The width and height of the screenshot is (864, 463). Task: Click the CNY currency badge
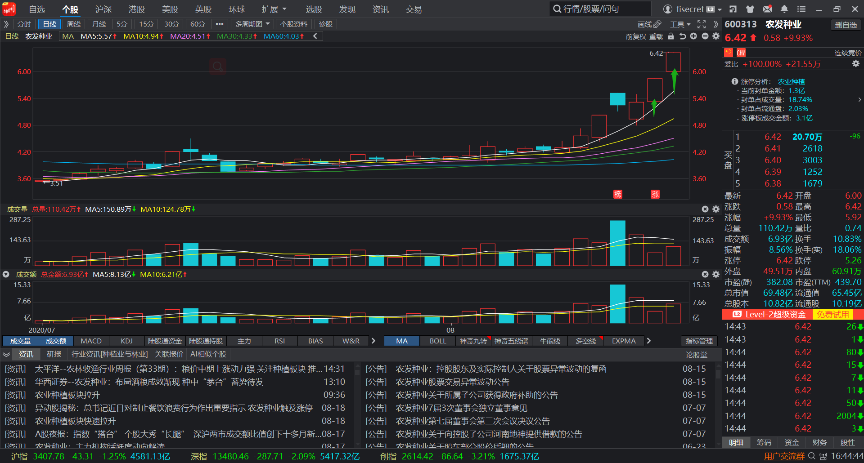(741, 53)
